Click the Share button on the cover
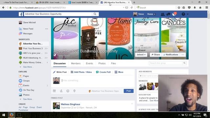The height and width of the screenshot is (118, 210). click(x=156, y=55)
